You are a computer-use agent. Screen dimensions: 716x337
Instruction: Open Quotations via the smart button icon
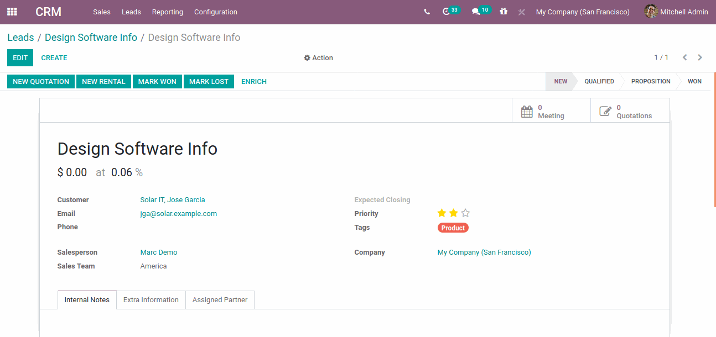[605, 110]
